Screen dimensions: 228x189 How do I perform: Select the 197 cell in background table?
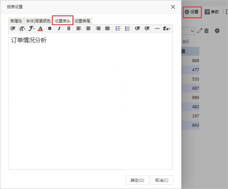pyautogui.click(x=190, y=116)
